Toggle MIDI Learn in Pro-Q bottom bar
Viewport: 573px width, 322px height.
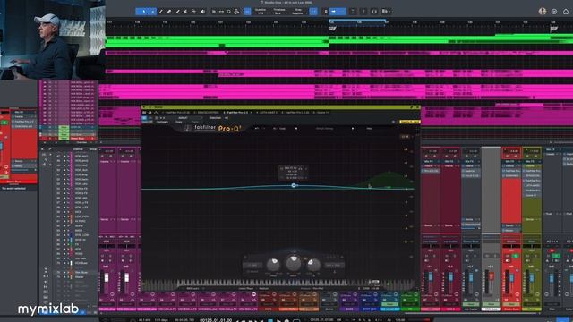(x=193, y=288)
